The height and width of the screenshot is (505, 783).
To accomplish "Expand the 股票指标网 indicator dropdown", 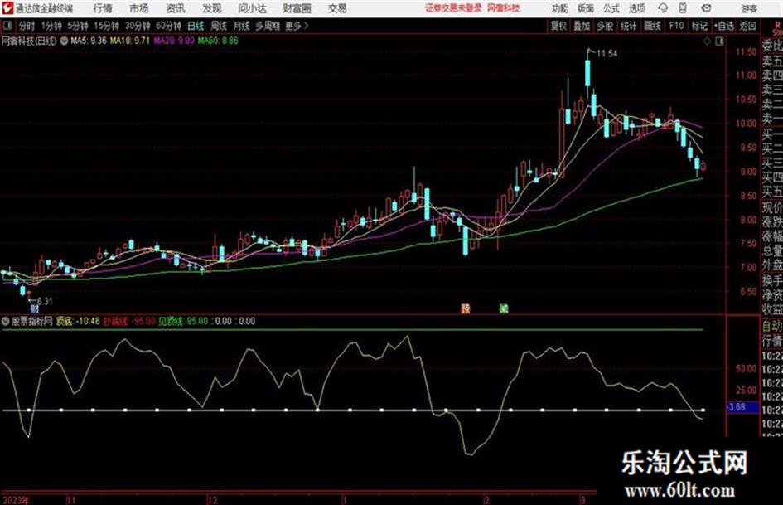I will point(6,321).
